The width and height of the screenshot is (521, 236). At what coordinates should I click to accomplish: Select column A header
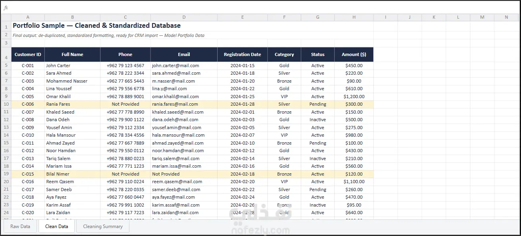28,17
